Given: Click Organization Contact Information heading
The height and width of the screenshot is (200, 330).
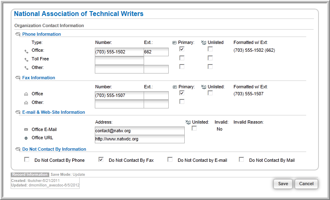Looking at the screenshot, I should pos(49,25).
